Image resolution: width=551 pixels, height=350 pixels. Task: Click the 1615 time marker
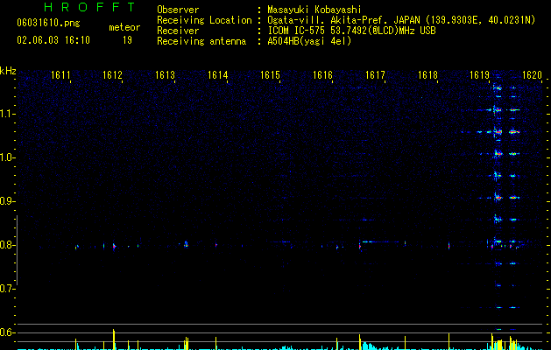270,75
